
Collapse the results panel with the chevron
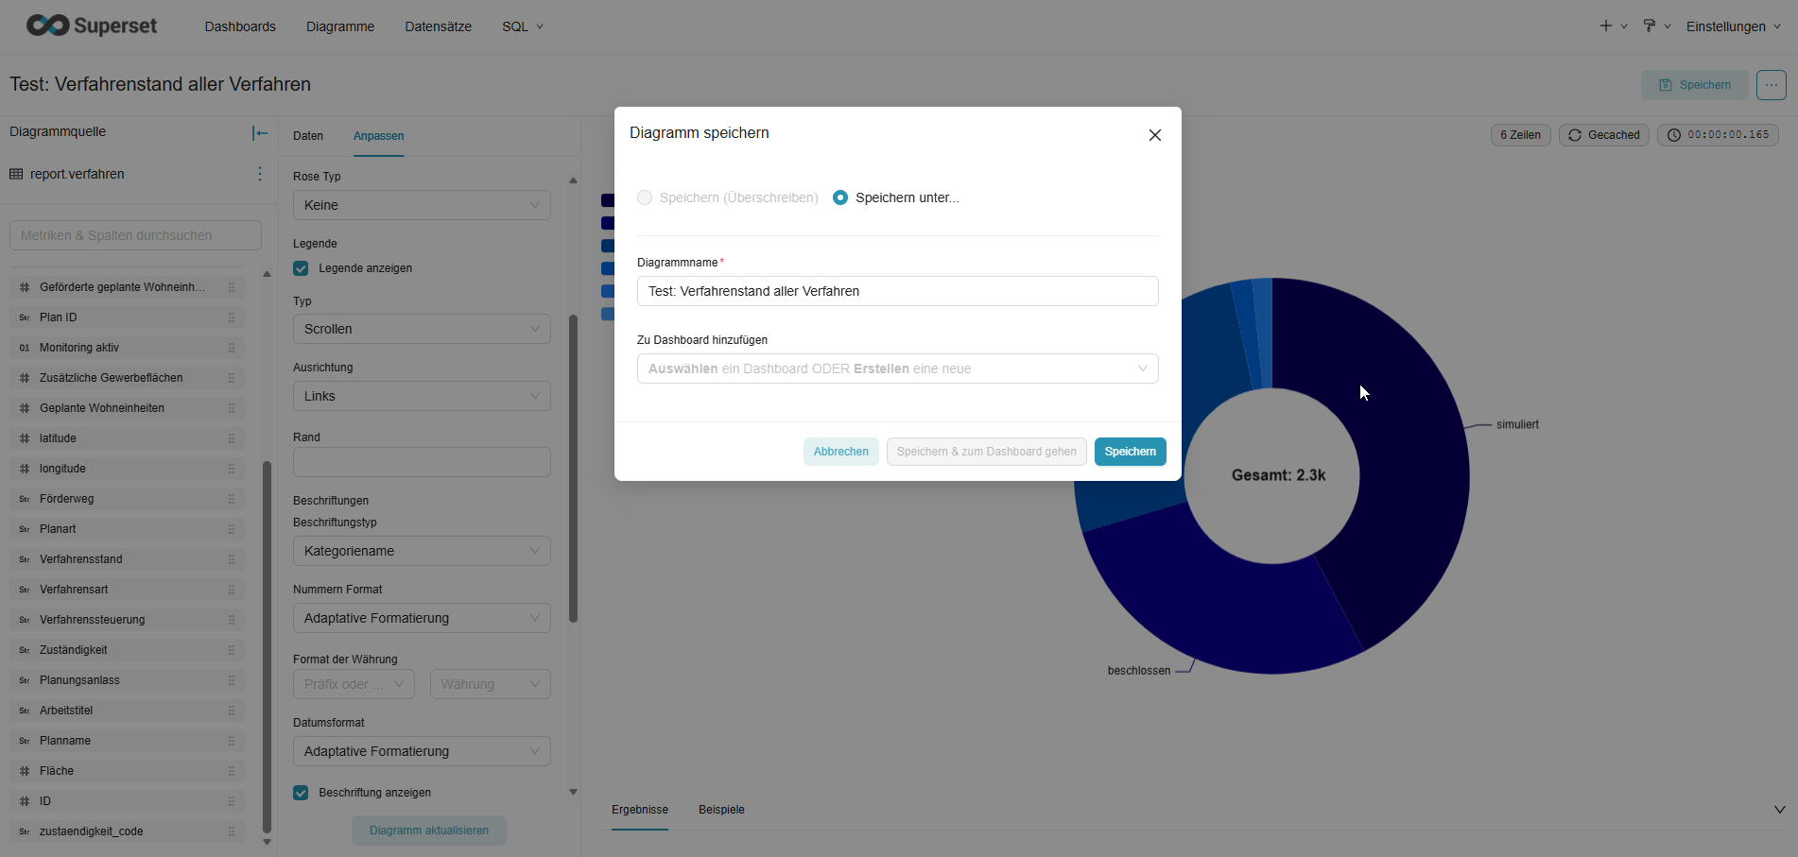point(1779,810)
